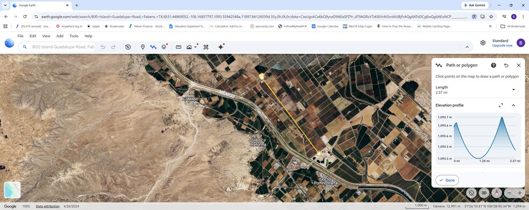This screenshot has height=210, width=529.
Task: Open Merrill Edge Login bookmark
Action: click(x=358, y=26)
